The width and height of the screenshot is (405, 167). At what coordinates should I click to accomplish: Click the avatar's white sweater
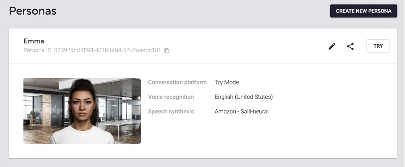pos(82,134)
